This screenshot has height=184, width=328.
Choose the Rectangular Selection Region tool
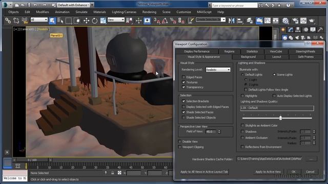point(69,20)
